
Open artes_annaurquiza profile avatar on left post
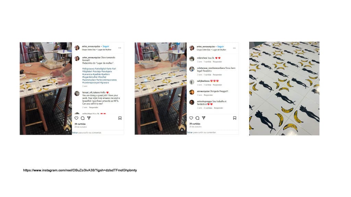(x=77, y=48)
